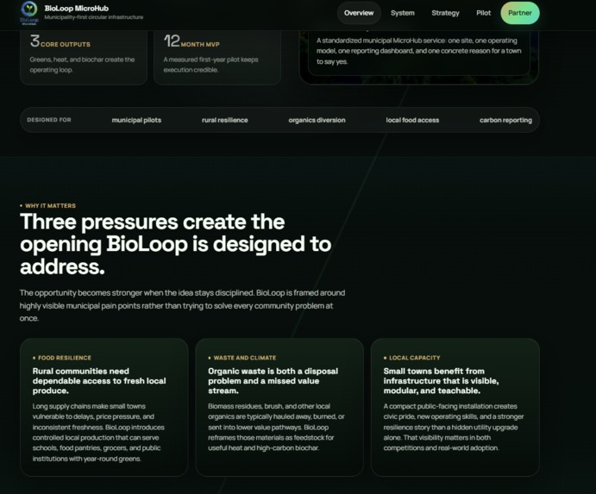The height and width of the screenshot is (494, 596).
Task: Click the "organics diversion" tag
Action: click(317, 120)
